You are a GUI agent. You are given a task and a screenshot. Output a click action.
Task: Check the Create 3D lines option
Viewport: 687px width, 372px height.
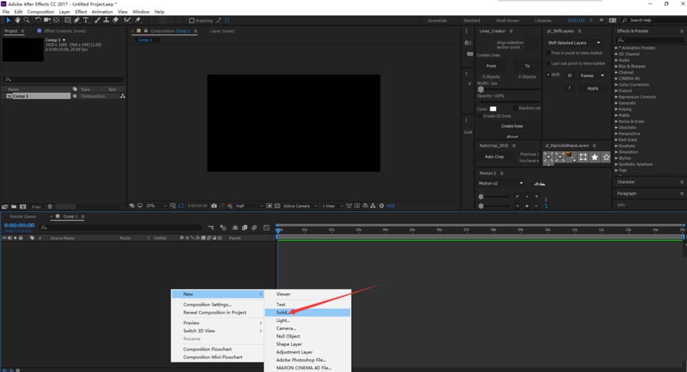pyautogui.click(x=480, y=116)
